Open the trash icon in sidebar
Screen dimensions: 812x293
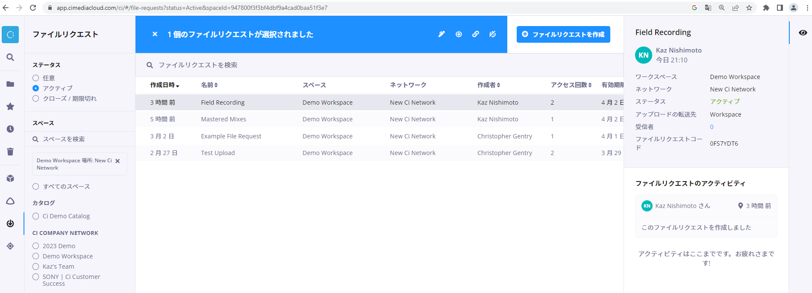tap(10, 152)
